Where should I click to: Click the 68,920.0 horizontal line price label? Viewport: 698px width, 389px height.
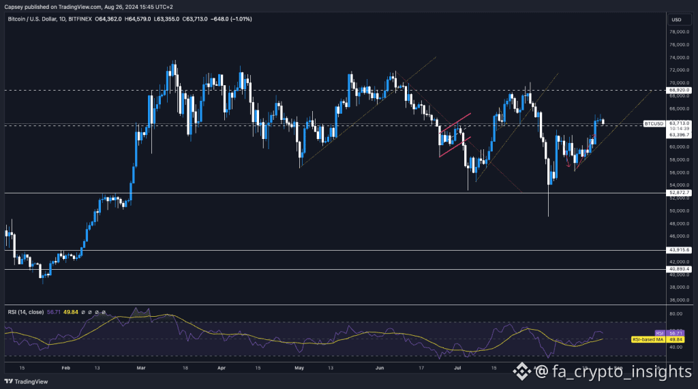[x=680, y=90]
